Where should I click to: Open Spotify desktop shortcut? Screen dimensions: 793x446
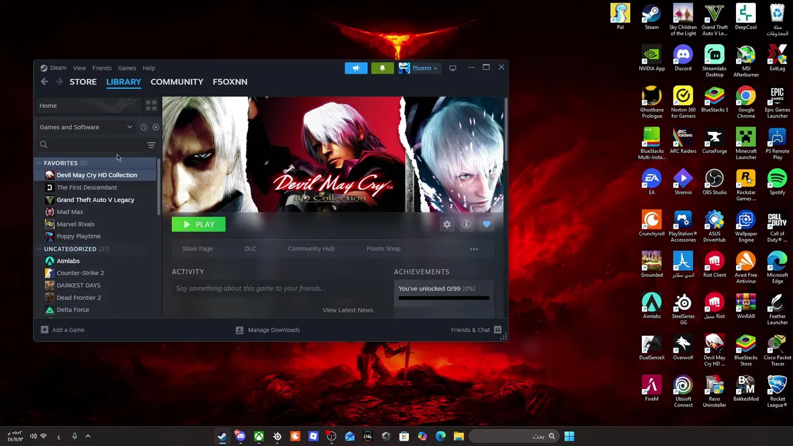[777, 182]
